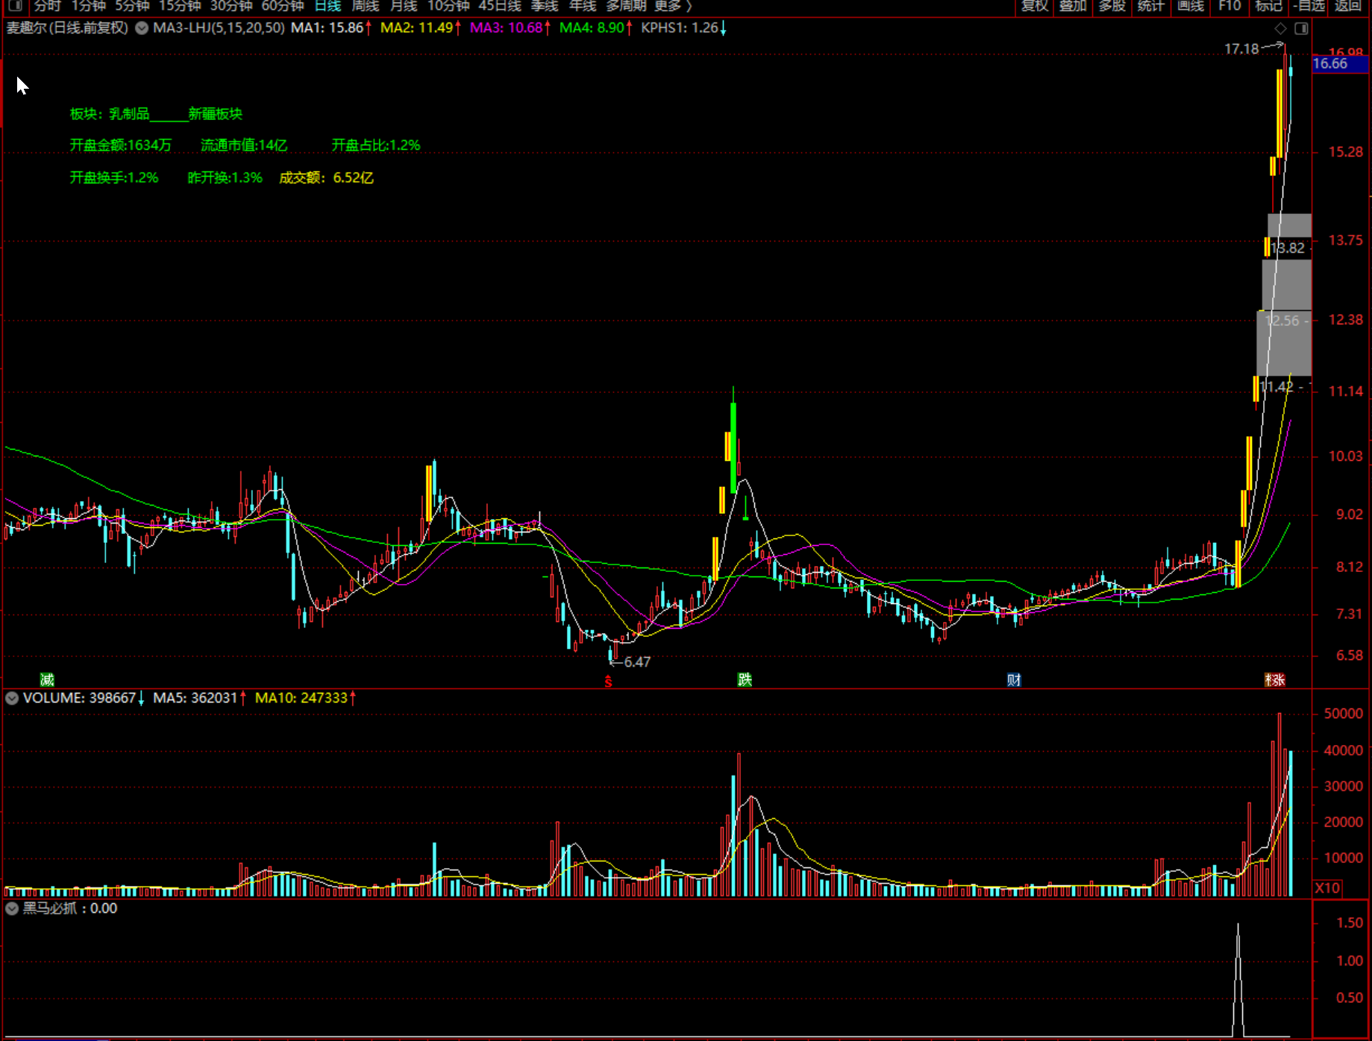
Task: Switch to the 周线 weekly period tab
Action: coord(366,6)
